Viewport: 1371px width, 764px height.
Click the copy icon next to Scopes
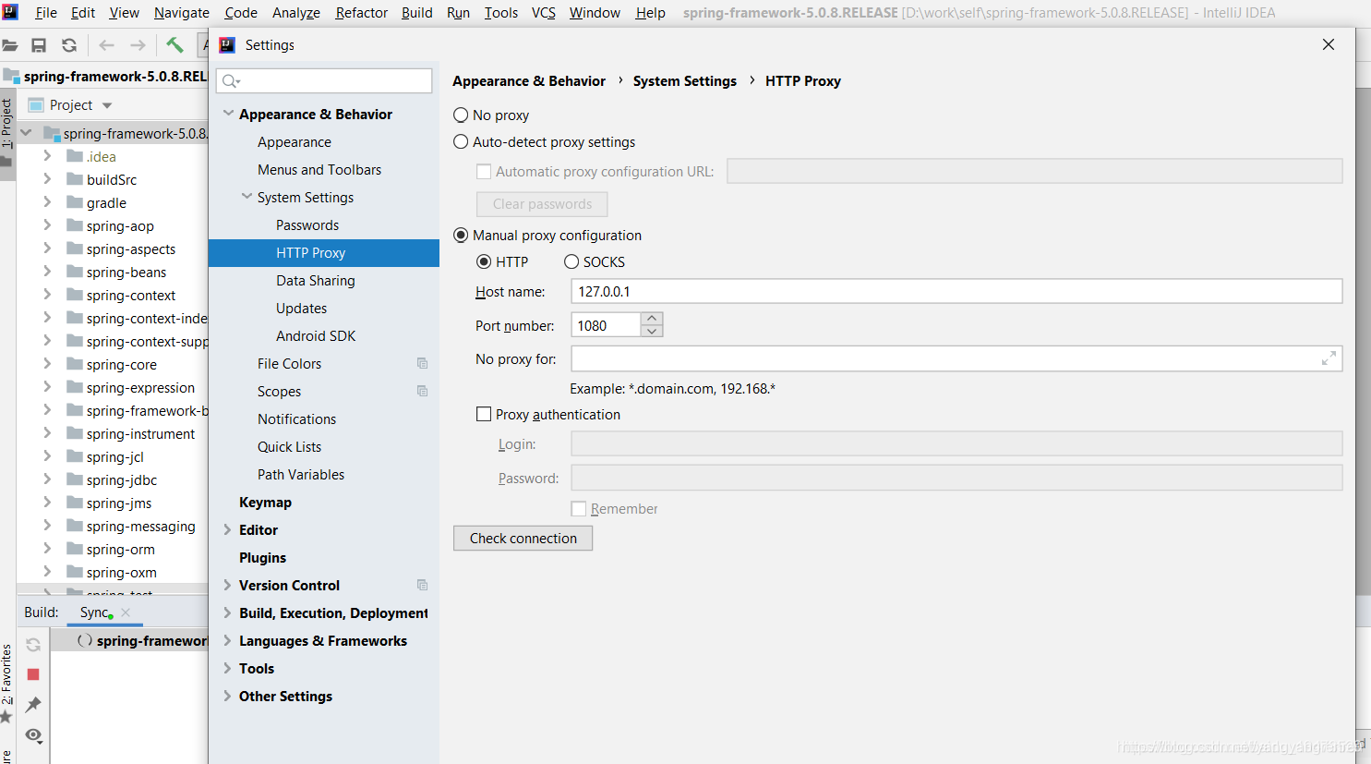[422, 391]
